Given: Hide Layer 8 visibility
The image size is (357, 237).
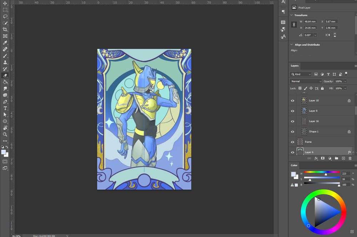Looking at the screenshot, I should point(293,111).
